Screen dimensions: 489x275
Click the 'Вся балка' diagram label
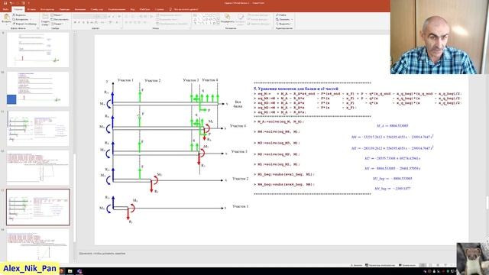(x=238, y=104)
